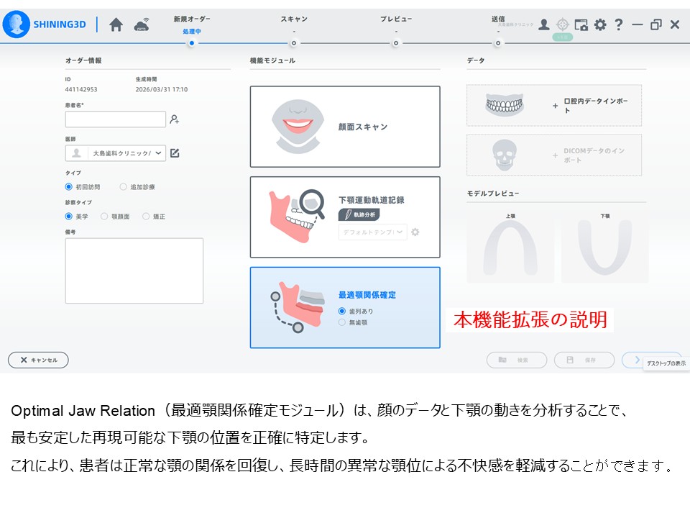Viewport: 690px width, 518px height.
Task: Open the settings gear in title bar
Action: [x=600, y=24]
